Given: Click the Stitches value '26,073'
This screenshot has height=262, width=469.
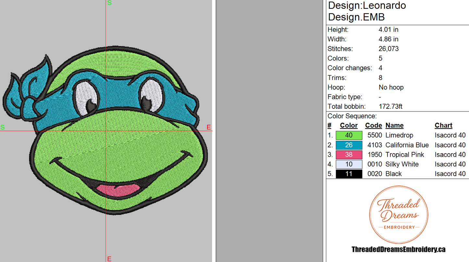Looking at the screenshot, I should 389,49.
